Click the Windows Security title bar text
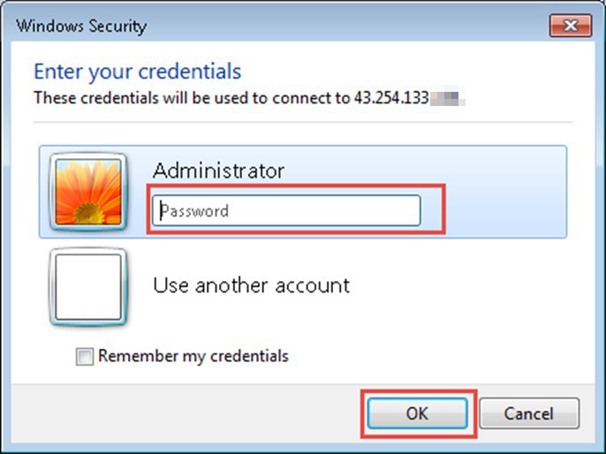Screen dimensions: 606x454 (81, 26)
